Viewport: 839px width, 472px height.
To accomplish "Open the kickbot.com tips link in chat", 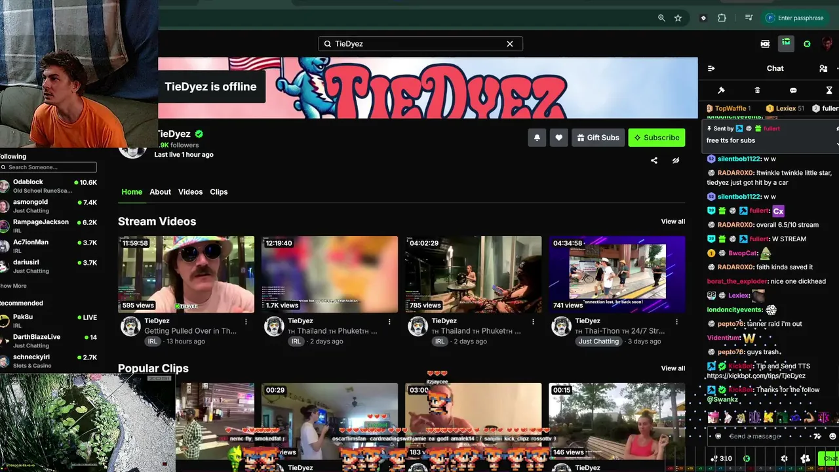I will point(756,376).
